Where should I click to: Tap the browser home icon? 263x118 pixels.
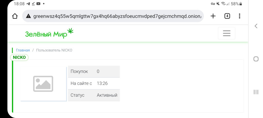[x=15, y=16]
